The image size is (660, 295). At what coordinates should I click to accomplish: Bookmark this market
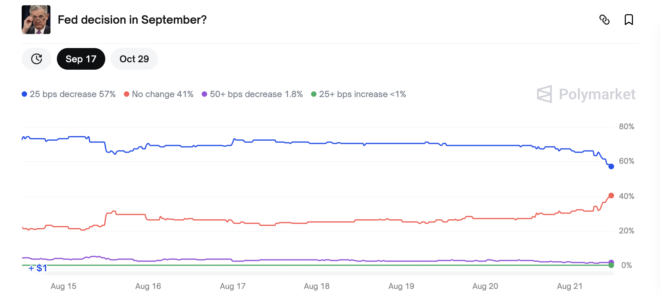point(629,20)
